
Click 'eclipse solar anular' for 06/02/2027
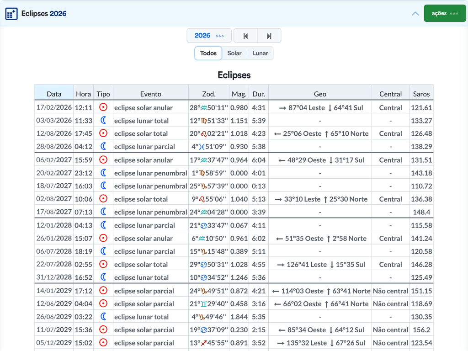pyautogui.click(x=144, y=160)
